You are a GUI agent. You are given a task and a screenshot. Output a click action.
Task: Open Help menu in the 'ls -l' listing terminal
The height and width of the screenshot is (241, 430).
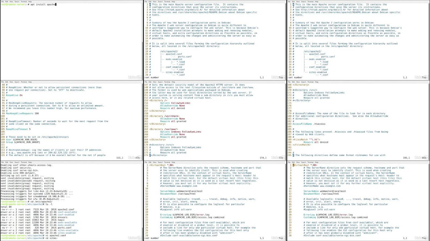(30, 162)
